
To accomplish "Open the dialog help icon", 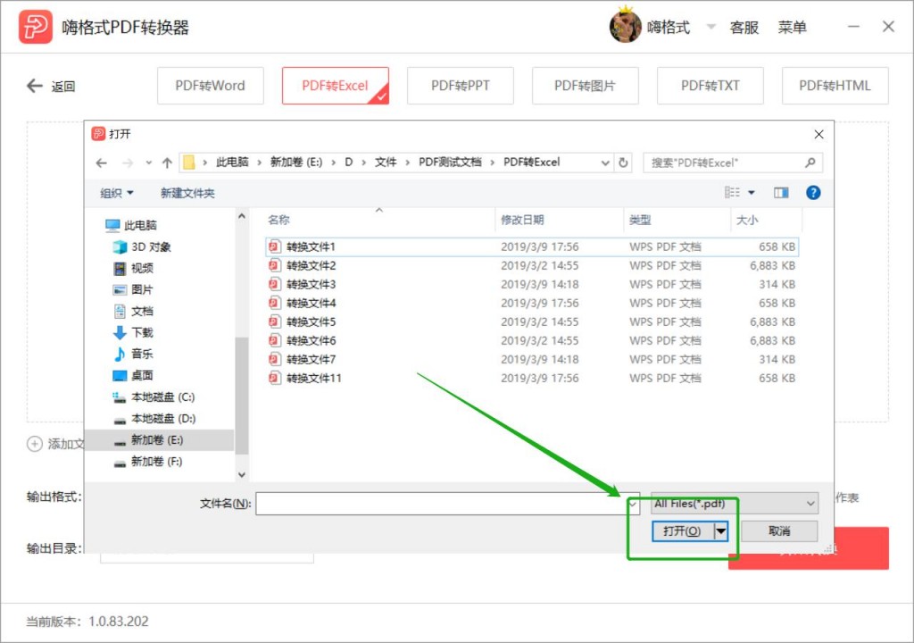I will coord(813,193).
